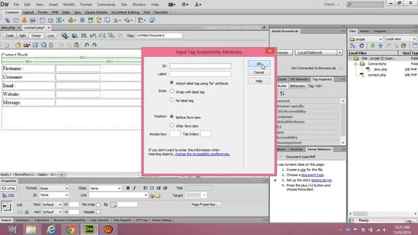
Task: Select 'After form item' position
Action: pyautogui.click(x=172, y=125)
